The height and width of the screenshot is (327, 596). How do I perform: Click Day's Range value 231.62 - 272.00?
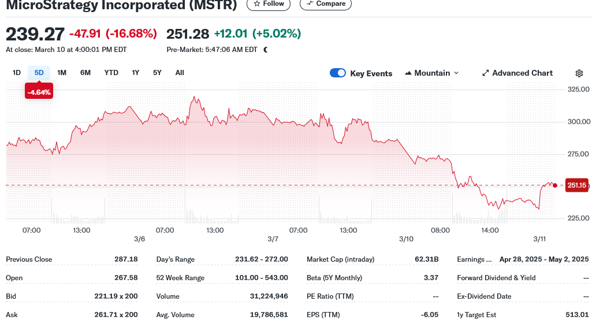point(262,259)
